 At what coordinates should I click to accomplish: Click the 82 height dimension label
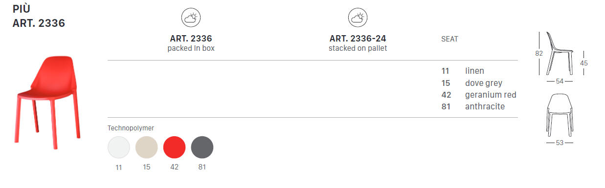[539, 54]
